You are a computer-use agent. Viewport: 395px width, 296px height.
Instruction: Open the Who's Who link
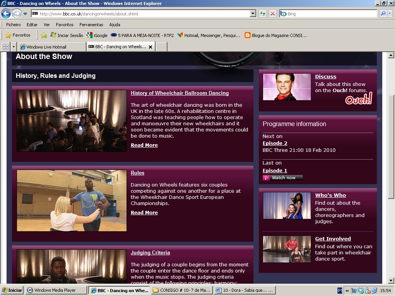pos(330,195)
